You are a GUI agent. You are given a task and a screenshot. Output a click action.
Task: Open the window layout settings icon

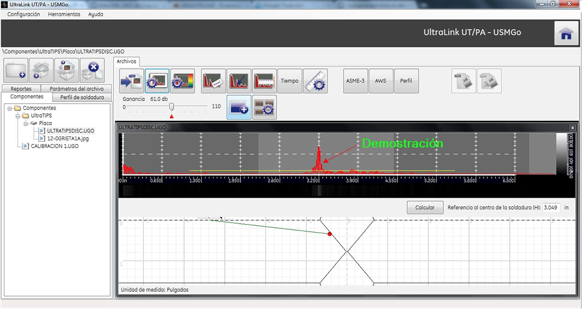[265, 107]
